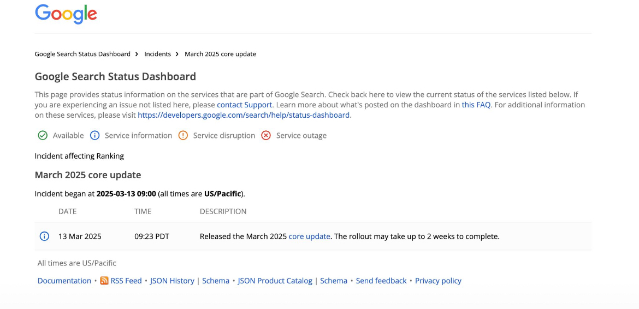Screen dimensions: 639x309
Task: Click the green Available status icon
Action: 43,135
